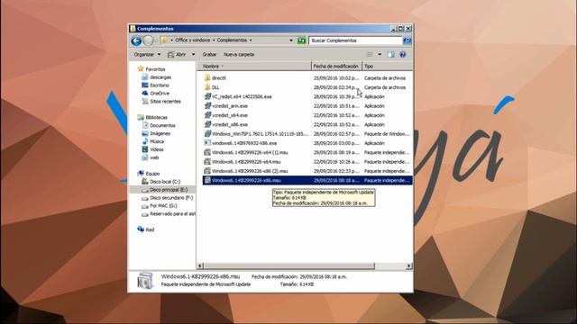Go to Escritorio in the sidebar

click(160, 85)
